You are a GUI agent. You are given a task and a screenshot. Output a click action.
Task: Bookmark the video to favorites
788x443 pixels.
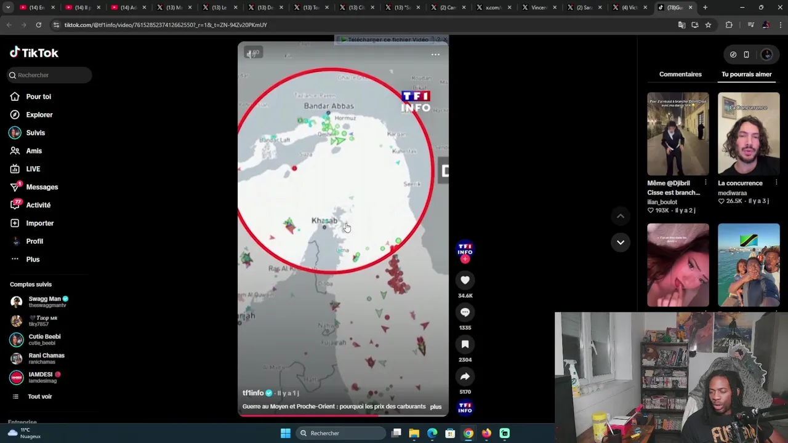click(465, 344)
